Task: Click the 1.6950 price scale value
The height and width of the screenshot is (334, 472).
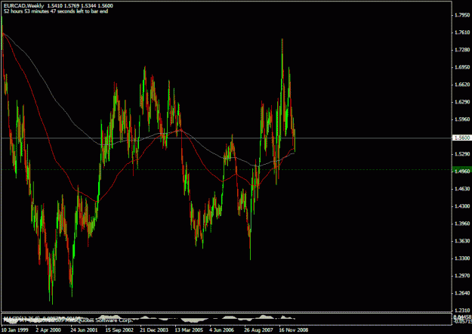Action: tap(463, 67)
